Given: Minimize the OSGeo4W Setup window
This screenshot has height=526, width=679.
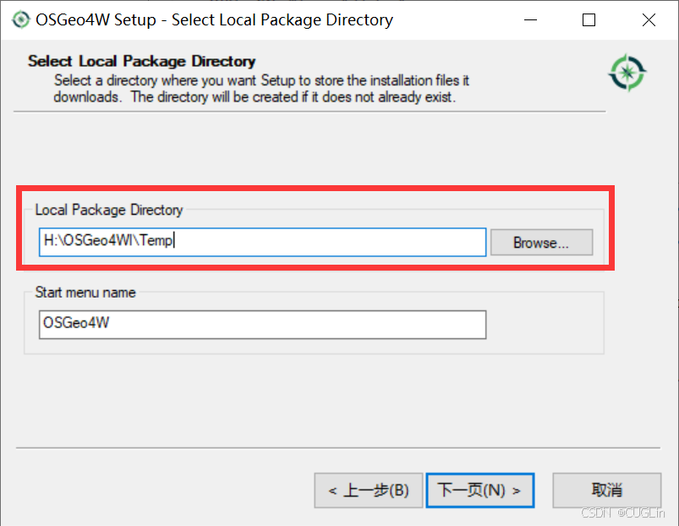Looking at the screenshot, I should [x=530, y=20].
